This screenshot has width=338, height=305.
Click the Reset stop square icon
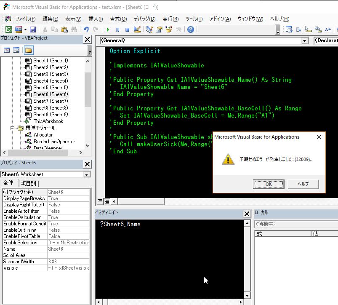[x=128, y=29]
